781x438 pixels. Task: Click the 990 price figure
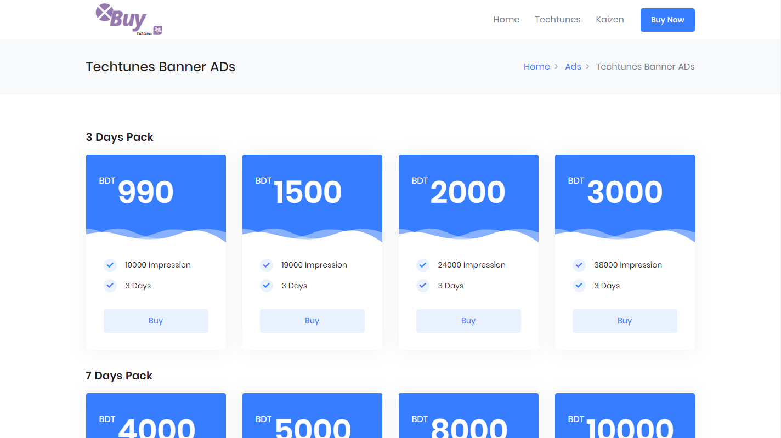coord(146,192)
